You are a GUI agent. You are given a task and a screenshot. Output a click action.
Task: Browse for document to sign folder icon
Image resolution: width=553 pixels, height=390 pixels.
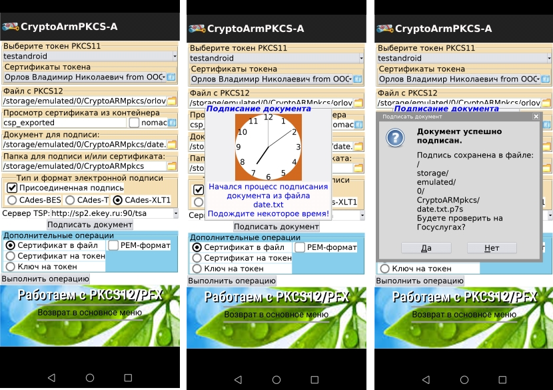click(172, 145)
